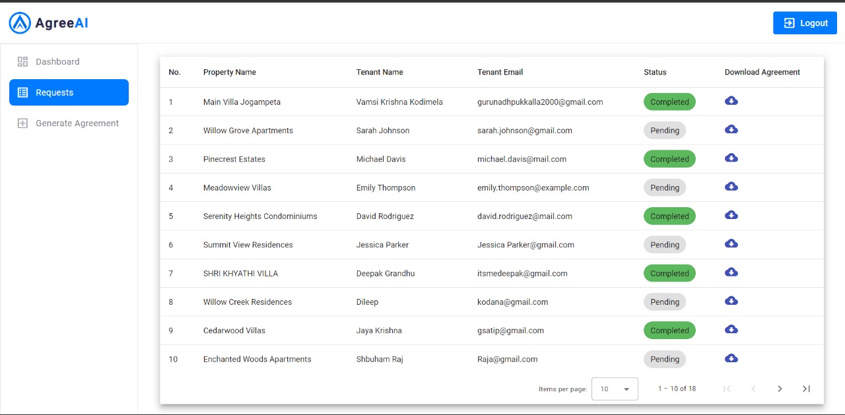The width and height of the screenshot is (845, 415).
Task: Click email sarah.johnson@gmail.com
Action: pyautogui.click(x=525, y=131)
